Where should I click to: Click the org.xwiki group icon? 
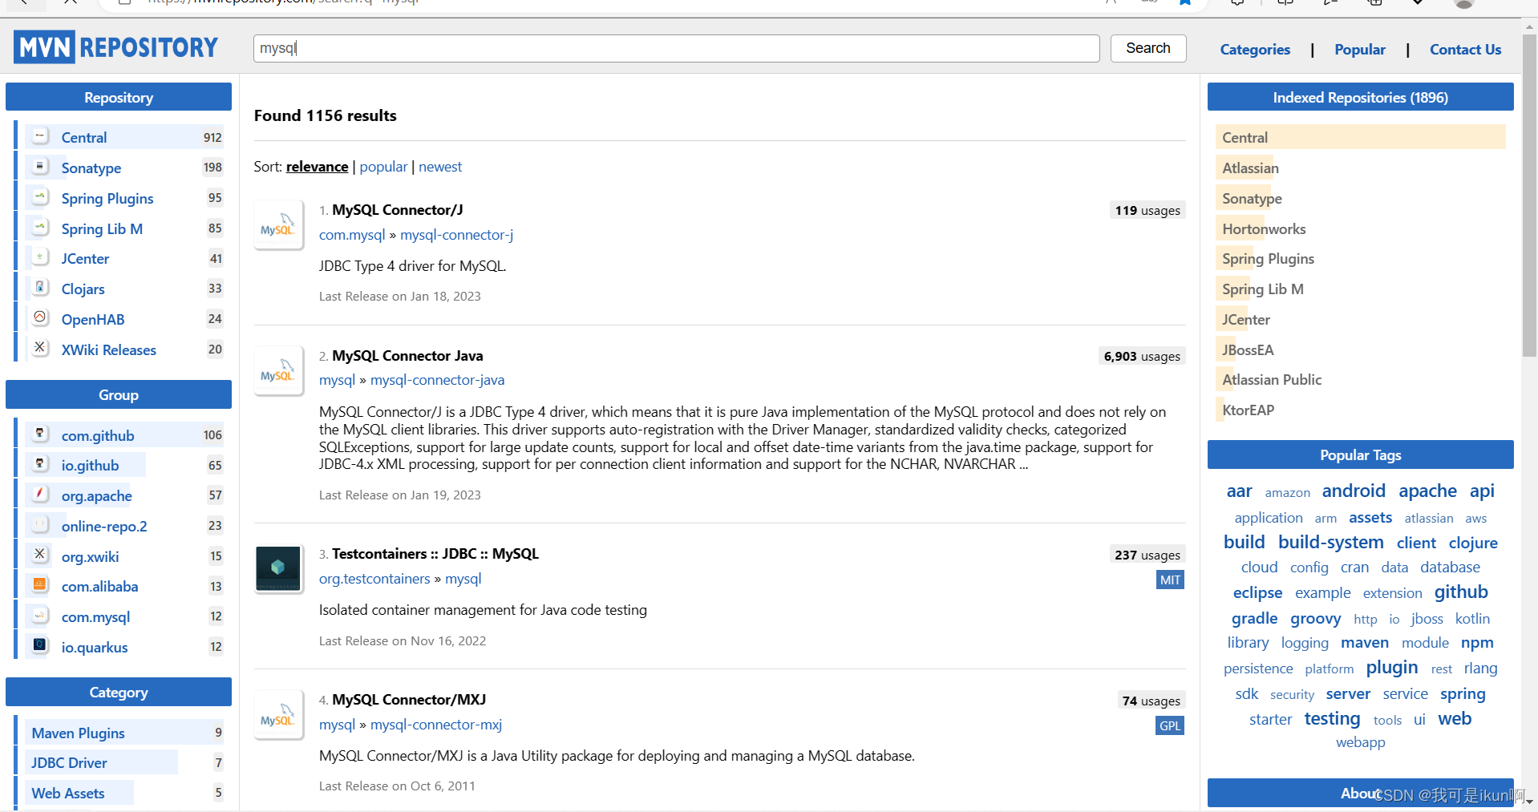pos(40,555)
